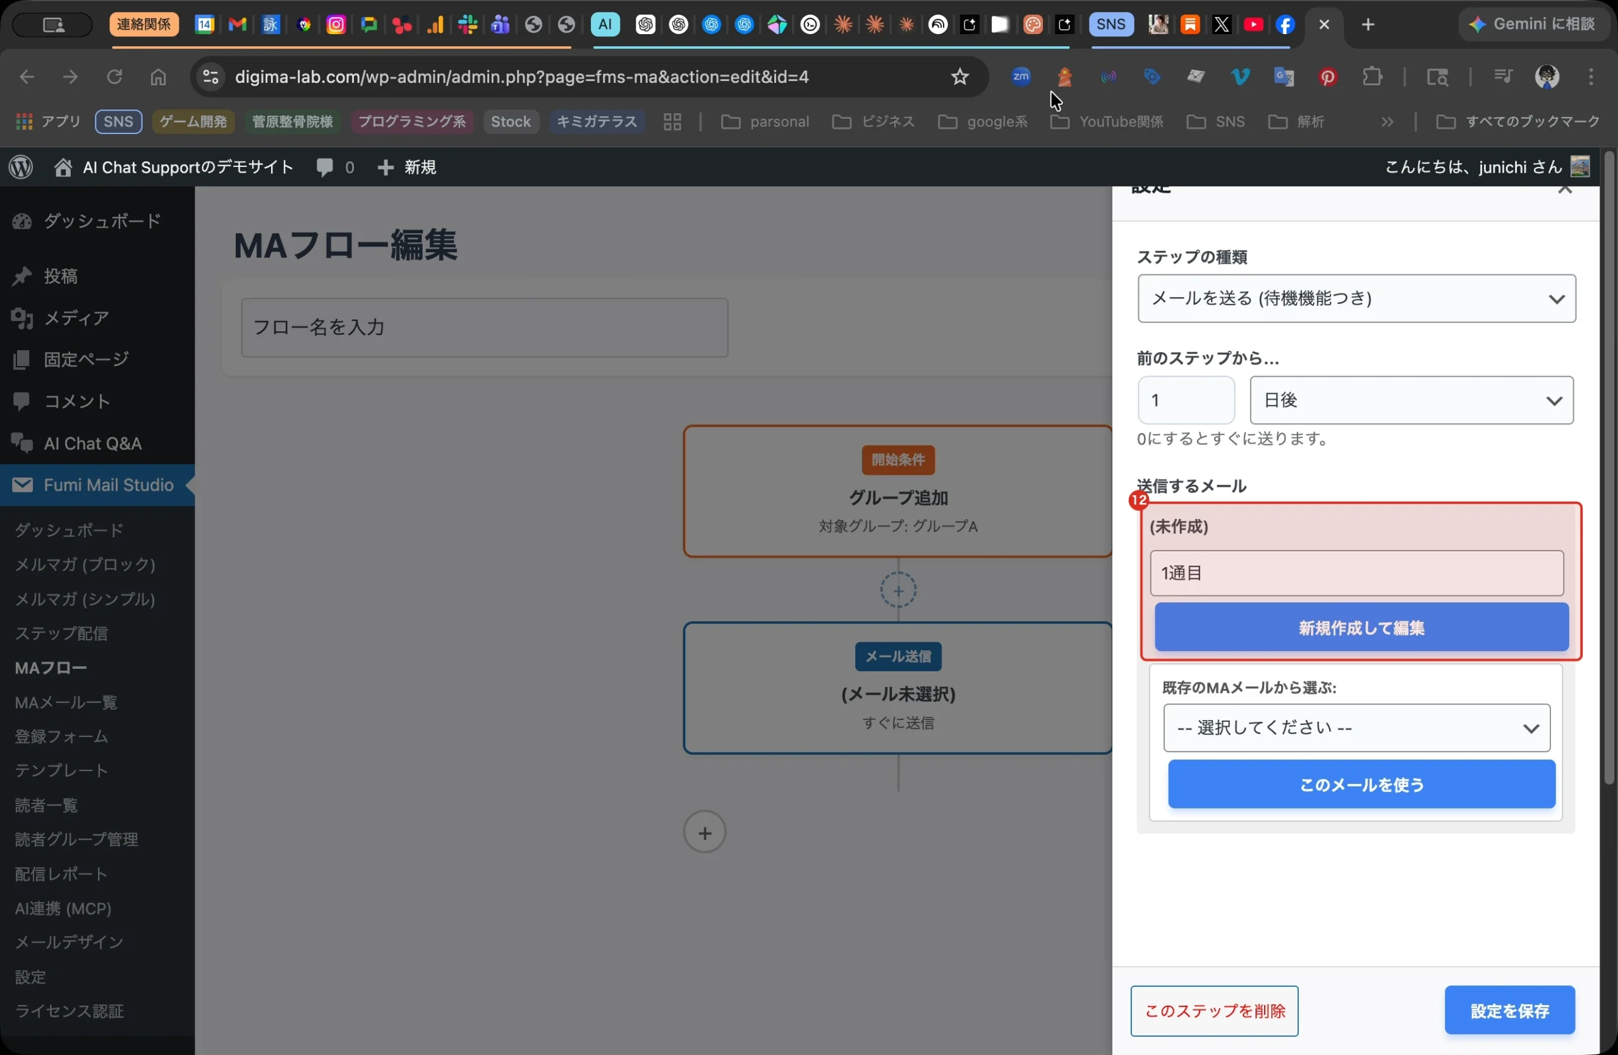
Task: Open Chrome profile avatar
Action: coord(1547,77)
